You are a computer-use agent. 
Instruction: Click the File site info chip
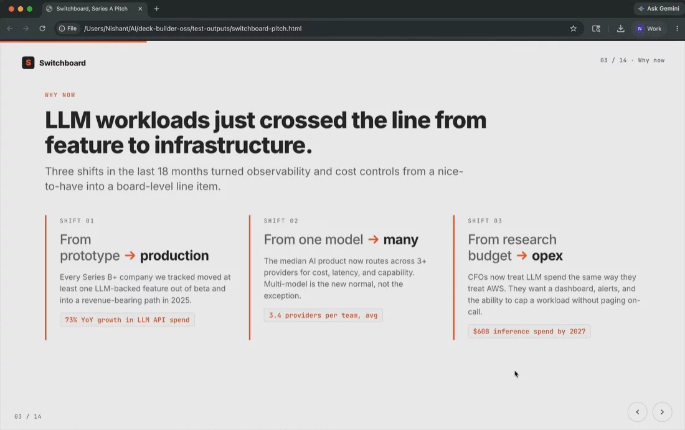tap(68, 29)
